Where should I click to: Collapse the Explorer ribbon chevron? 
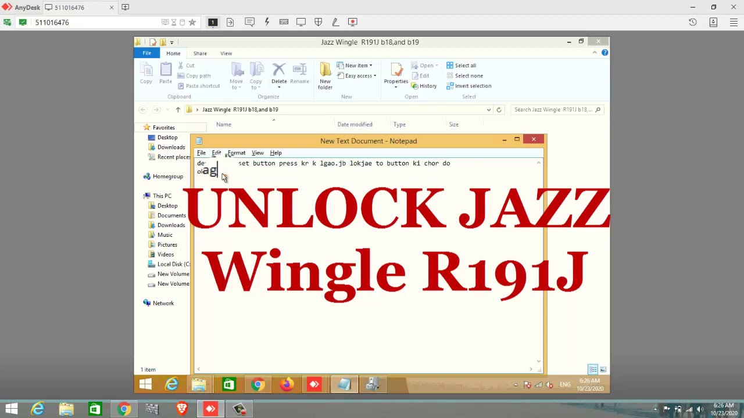(595, 53)
